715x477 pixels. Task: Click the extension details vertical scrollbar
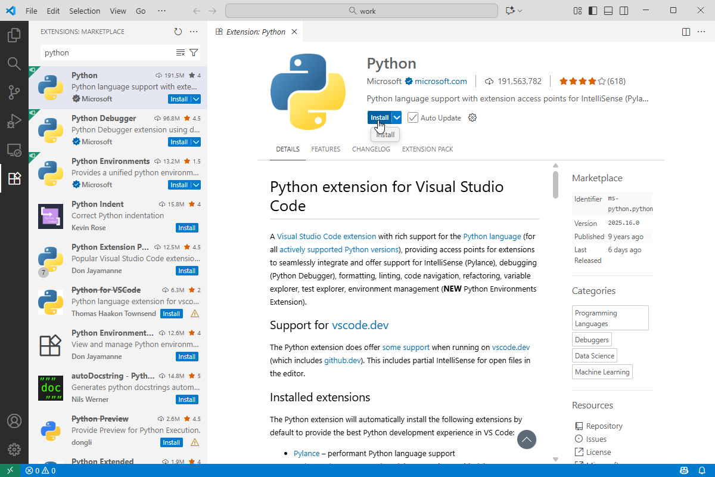tap(555, 185)
